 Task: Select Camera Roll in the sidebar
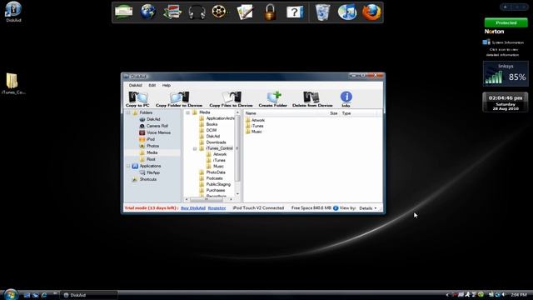click(153, 126)
